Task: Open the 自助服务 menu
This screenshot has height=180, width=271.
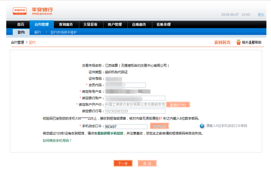Action: (139, 25)
